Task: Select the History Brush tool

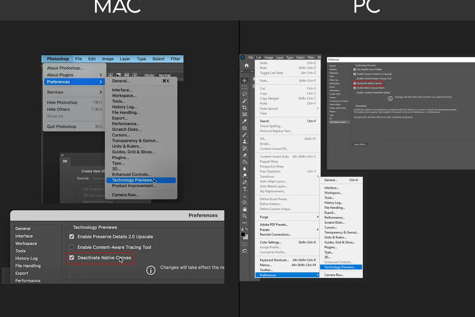Action: click(x=244, y=148)
